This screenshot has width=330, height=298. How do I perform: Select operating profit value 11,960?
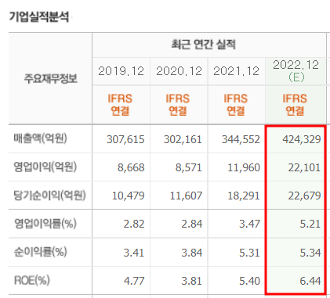point(244,167)
